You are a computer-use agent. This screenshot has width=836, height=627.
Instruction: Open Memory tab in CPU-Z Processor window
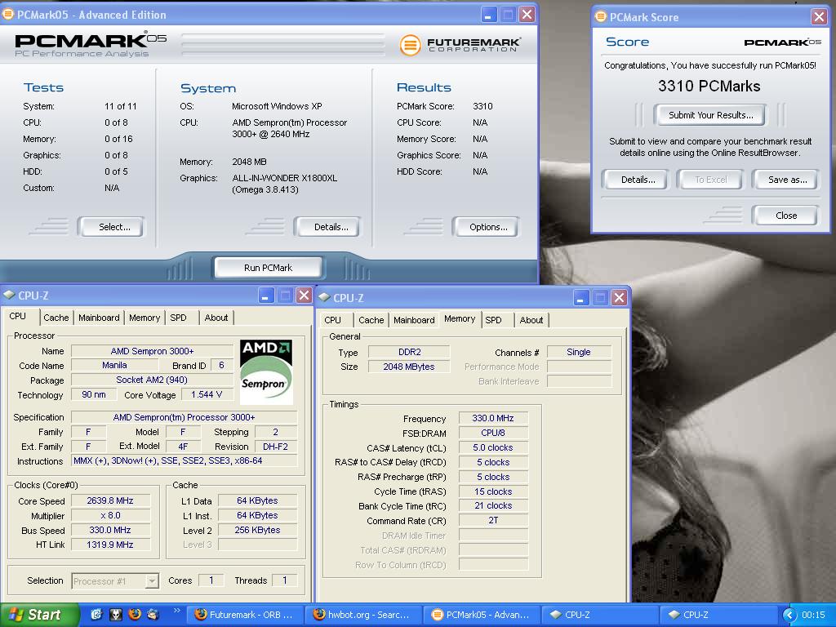coord(145,318)
